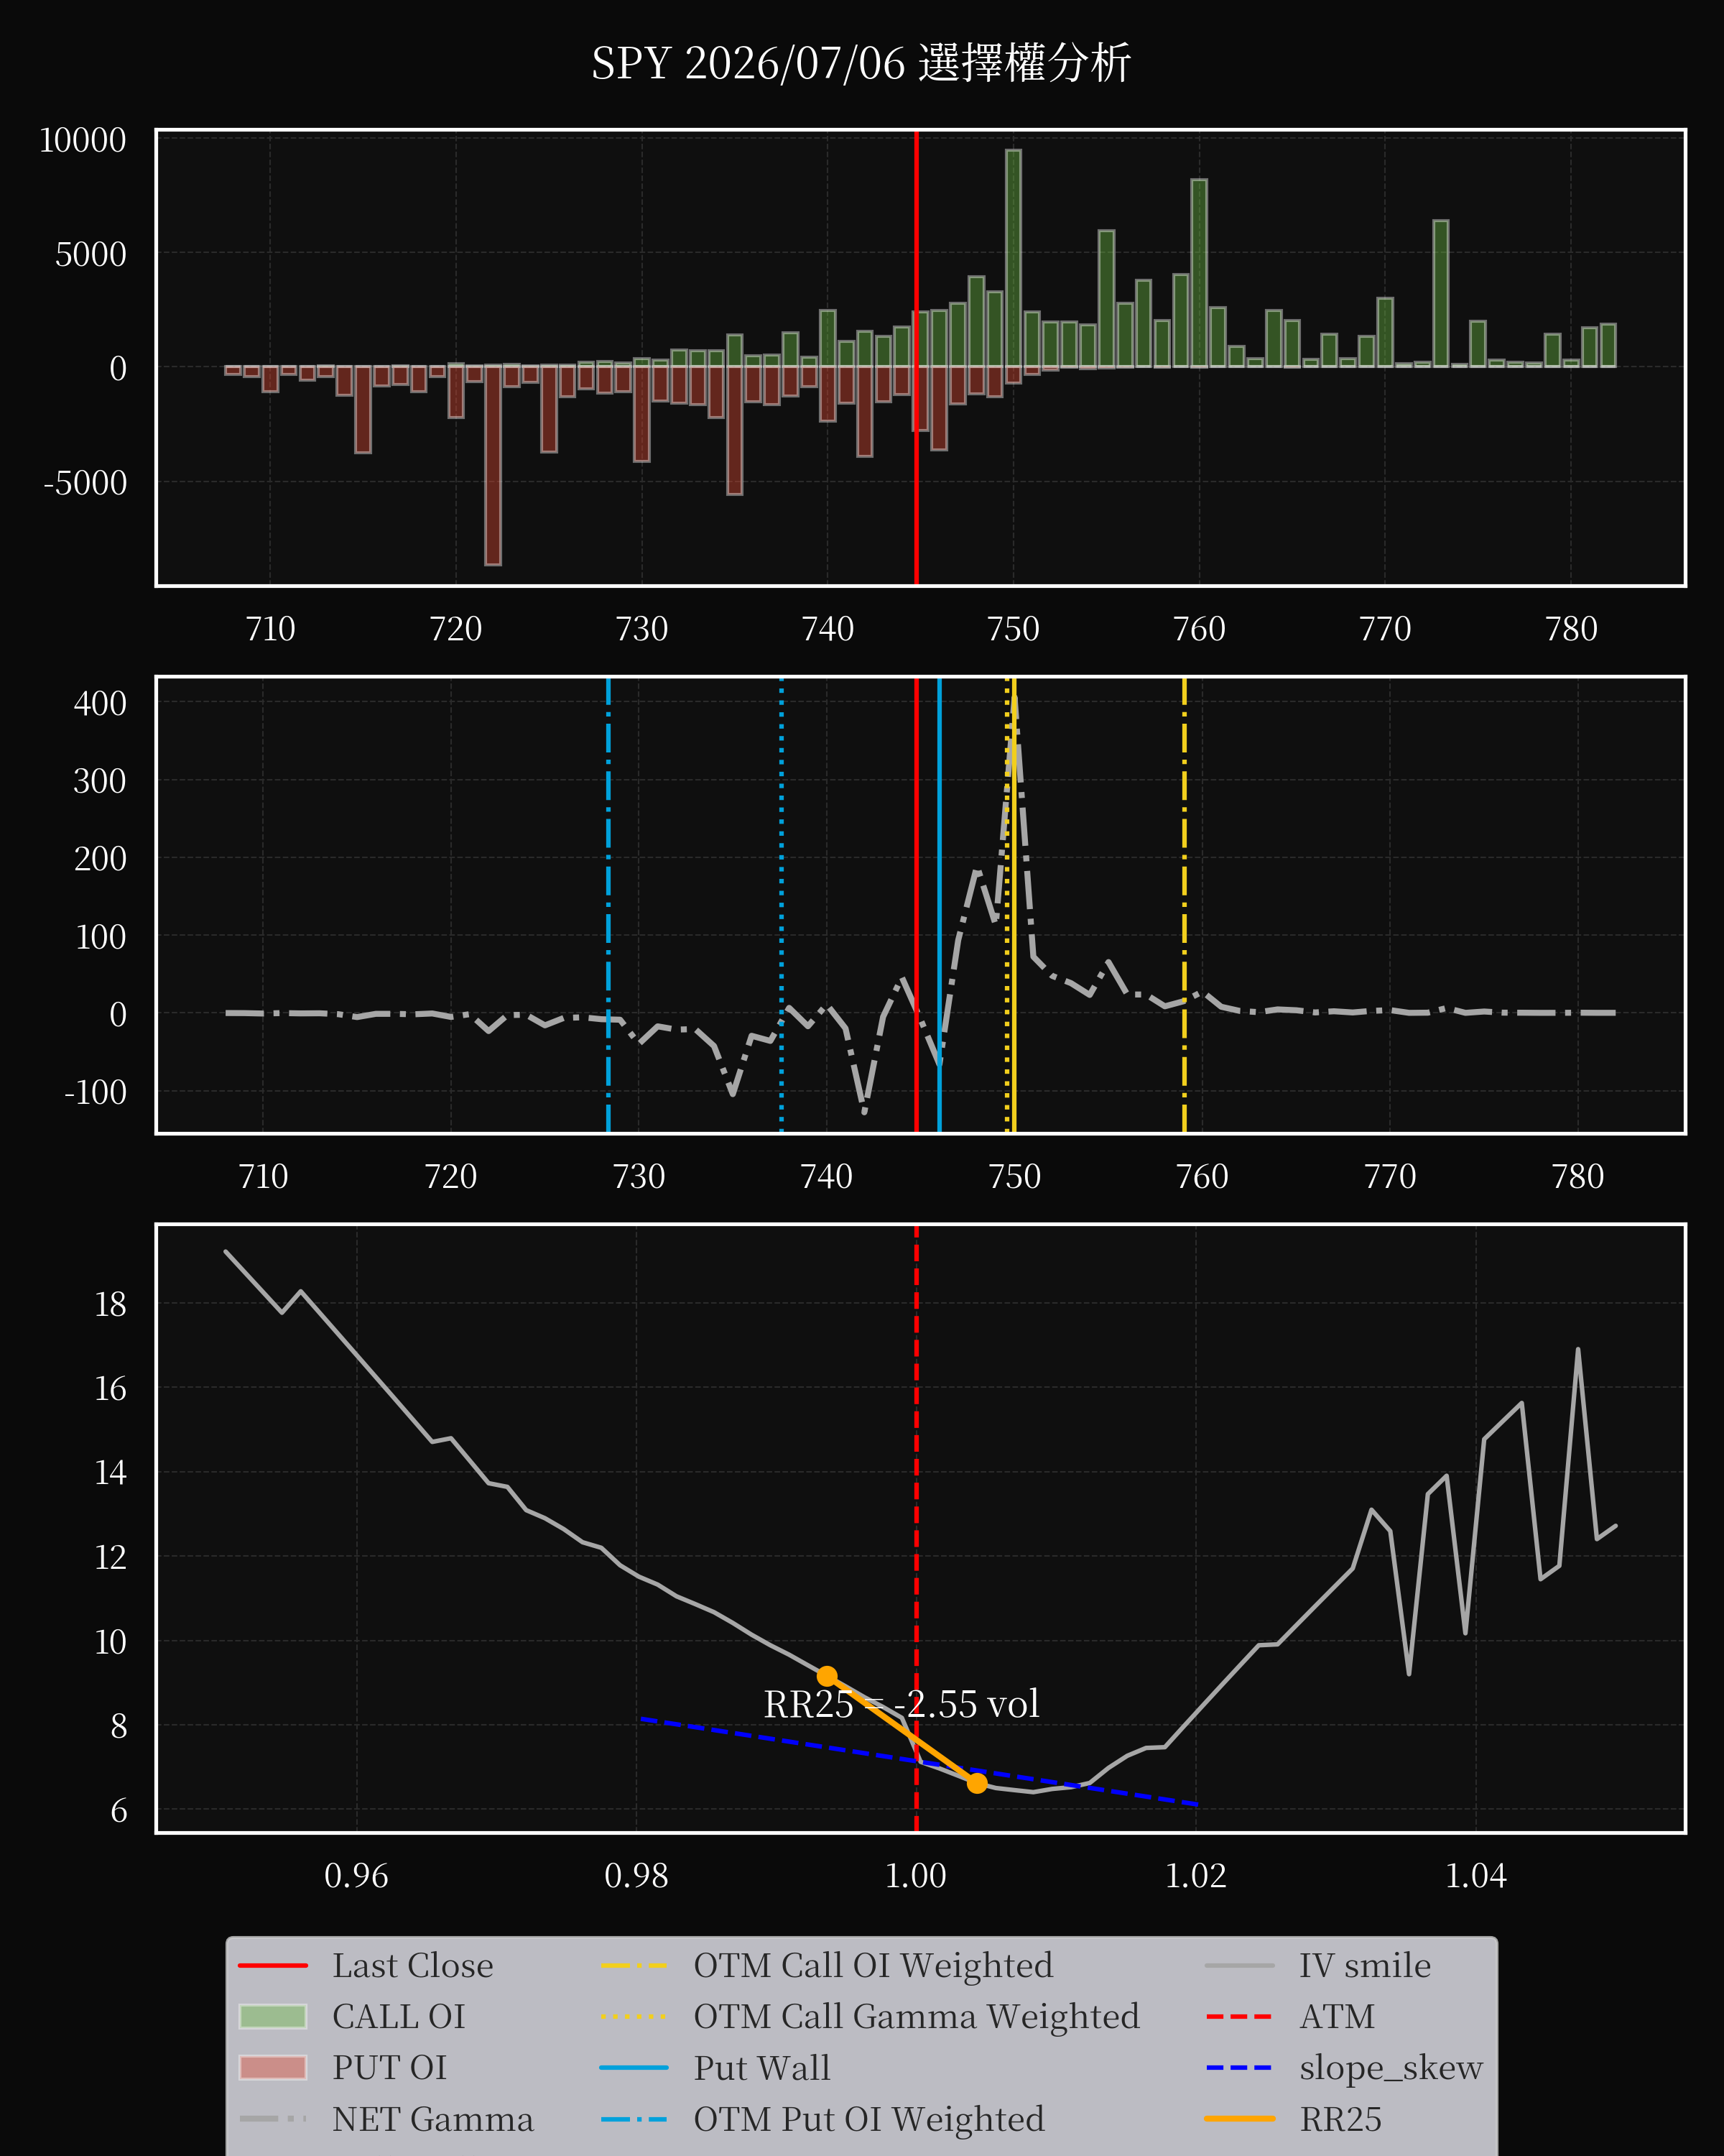Click the tall green call OI bar at strike 773
This screenshot has width=1724, height=2156.
1440,294
